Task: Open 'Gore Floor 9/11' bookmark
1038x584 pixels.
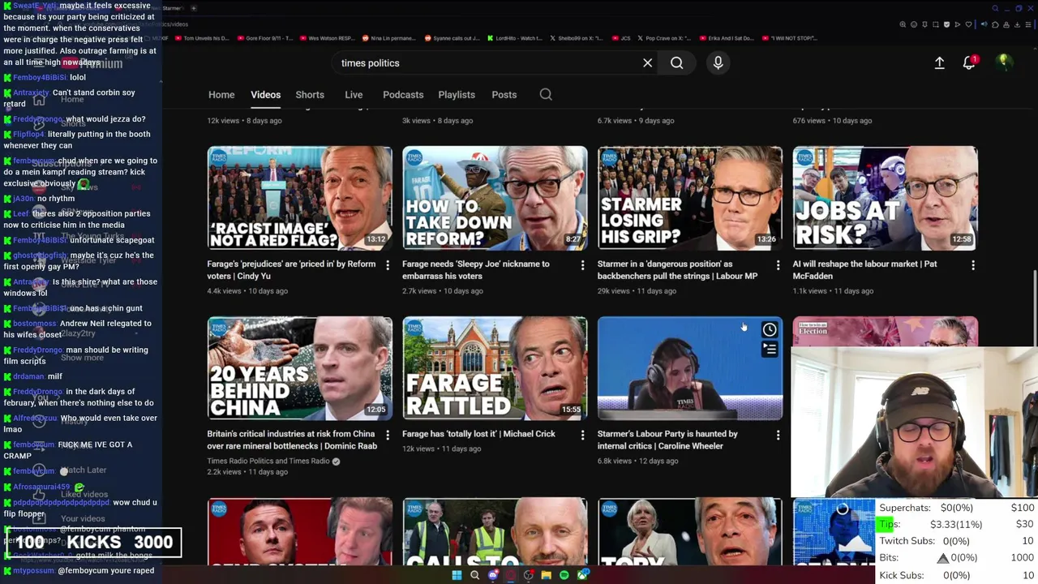Action: 264,38
